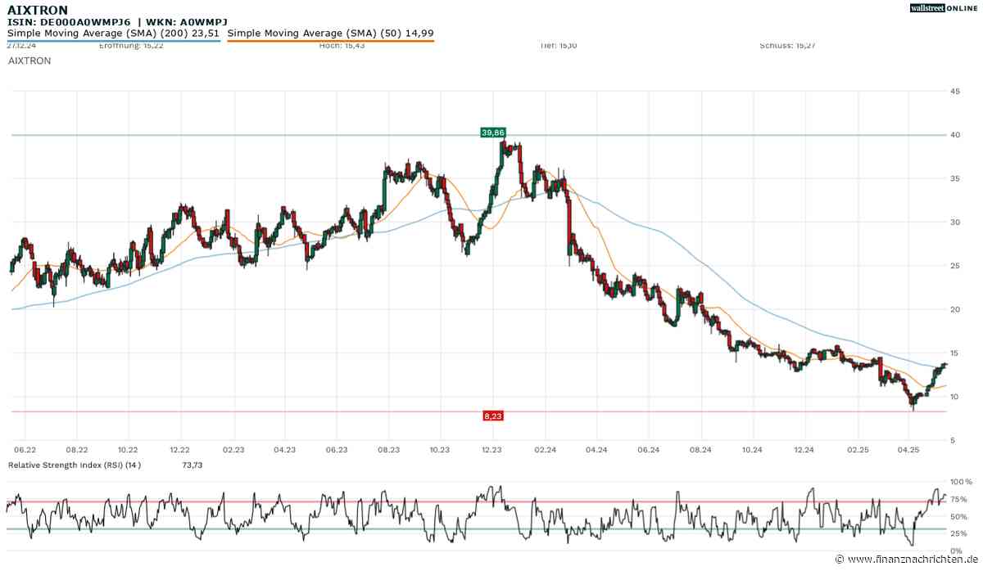983x571 pixels.
Task: Click the 25 % RSI axis label
Action: [958, 534]
